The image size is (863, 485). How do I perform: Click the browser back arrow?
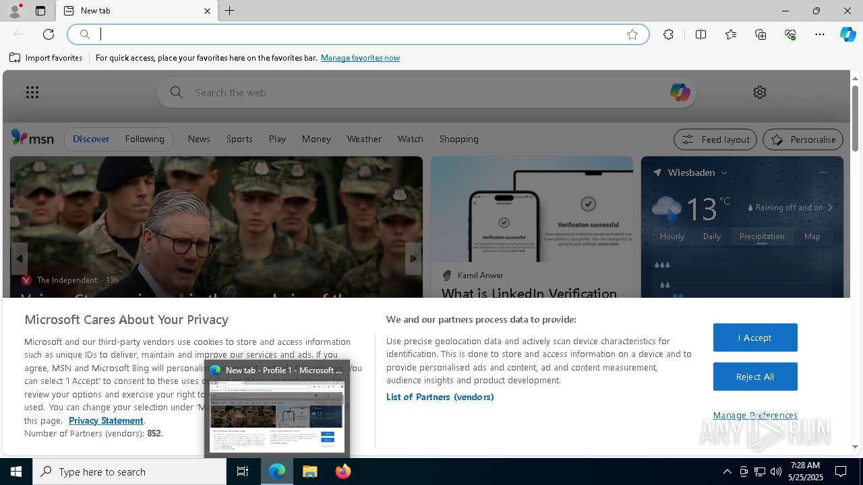[x=19, y=34]
